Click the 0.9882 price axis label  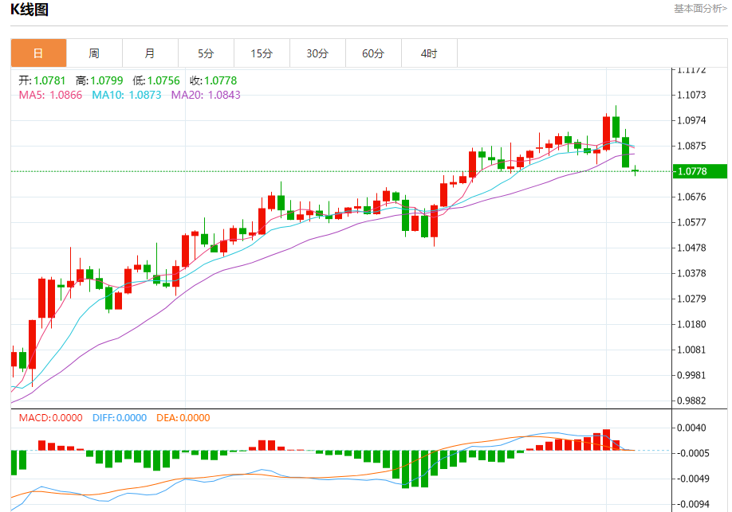(691, 401)
